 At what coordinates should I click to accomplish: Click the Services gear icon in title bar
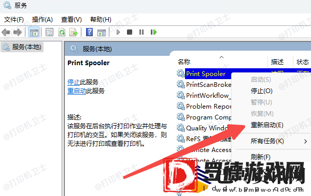pyautogui.click(x=7, y=5)
